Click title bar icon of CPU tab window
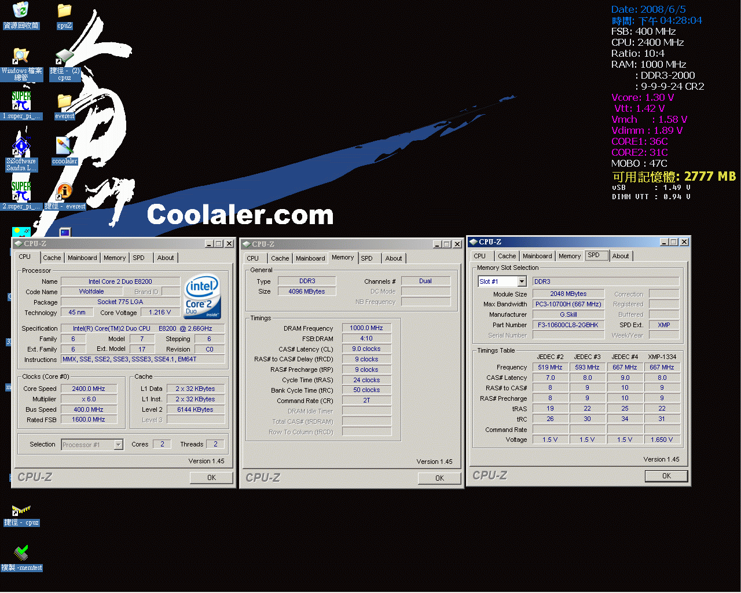Image resolution: width=741 pixels, height=593 pixels. [x=19, y=244]
